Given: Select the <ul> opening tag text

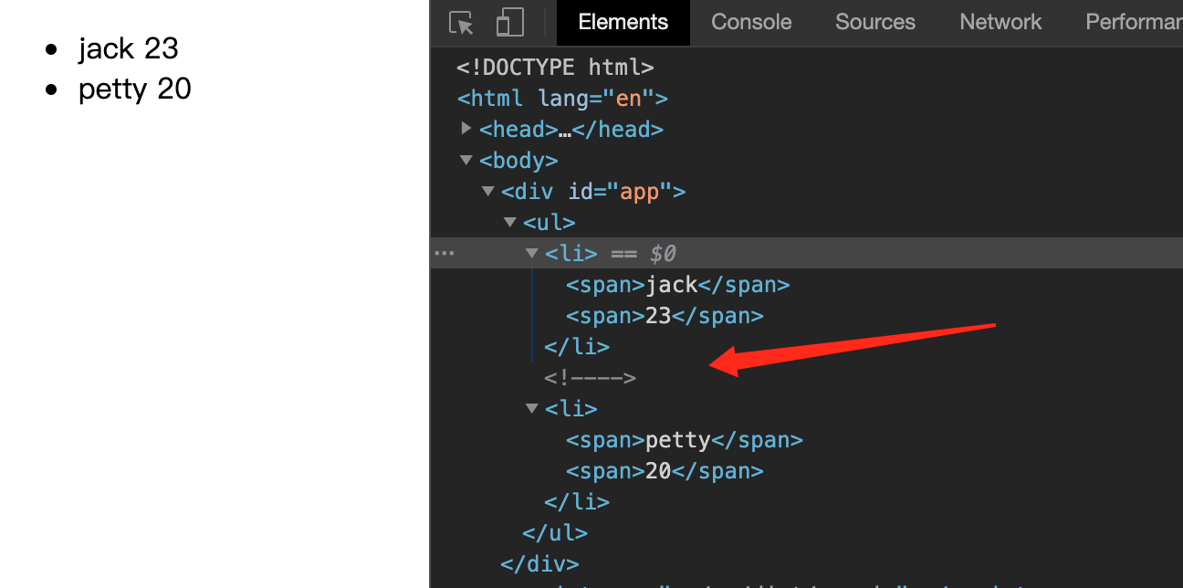Looking at the screenshot, I should (550, 223).
